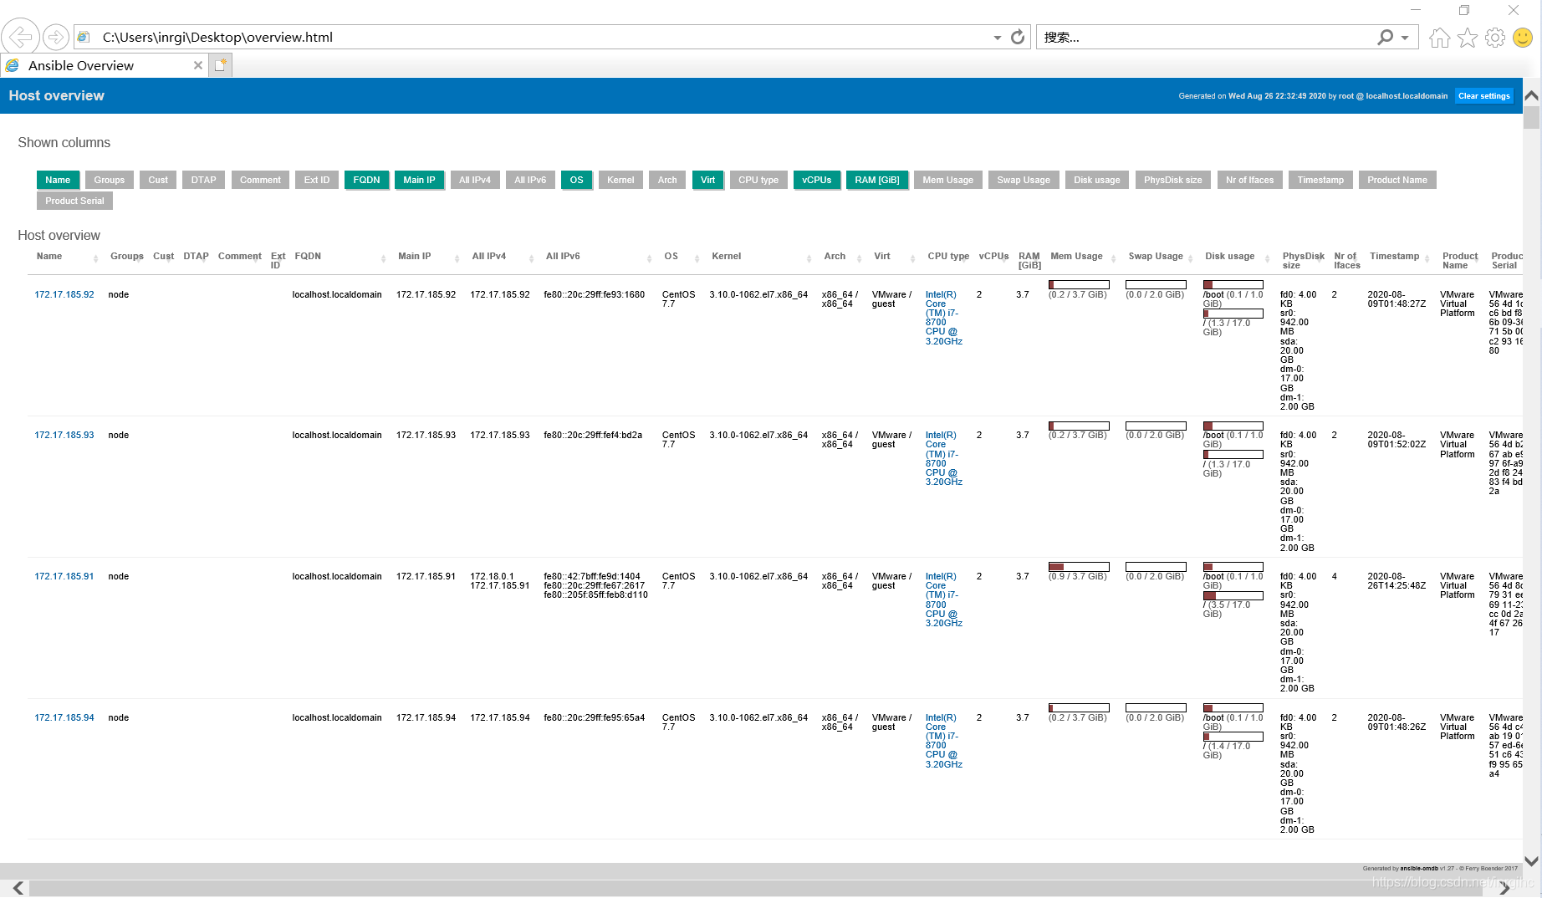Open host link 172.17.185.91
The width and height of the screenshot is (1542, 898).
[x=64, y=577]
